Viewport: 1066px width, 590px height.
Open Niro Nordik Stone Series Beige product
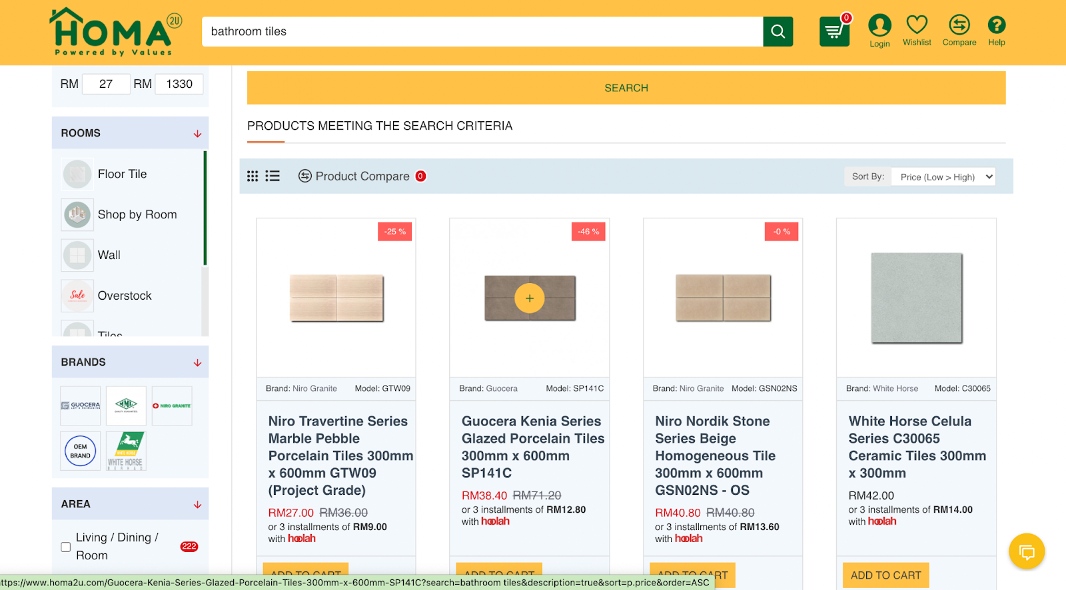pos(716,455)
